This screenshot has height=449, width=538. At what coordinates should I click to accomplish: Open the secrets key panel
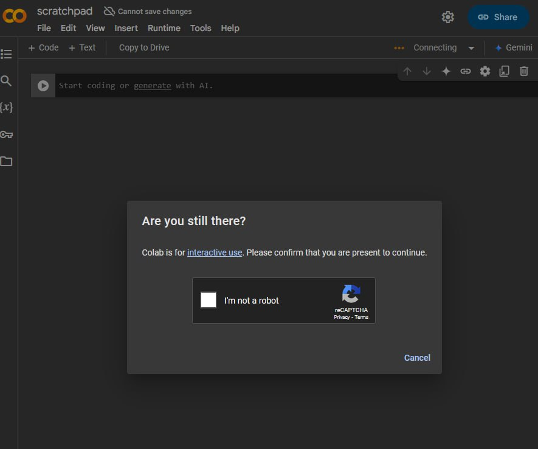pos(6,134)
